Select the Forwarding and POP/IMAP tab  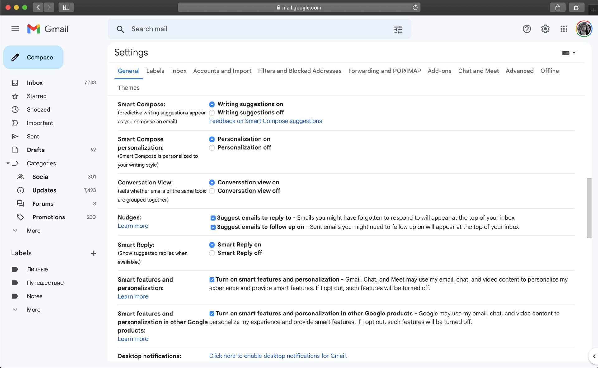pos(385,71)
